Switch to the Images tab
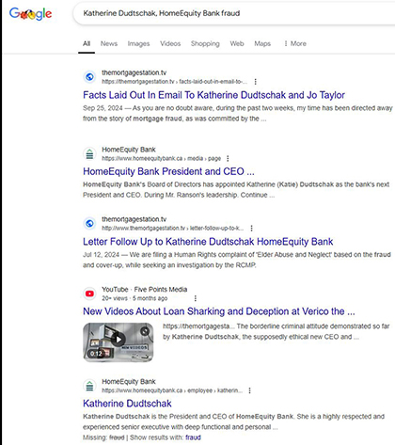 [138, 44]
